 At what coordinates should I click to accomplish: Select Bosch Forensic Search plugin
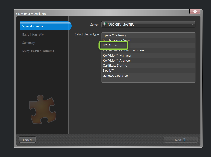(117, 40)
